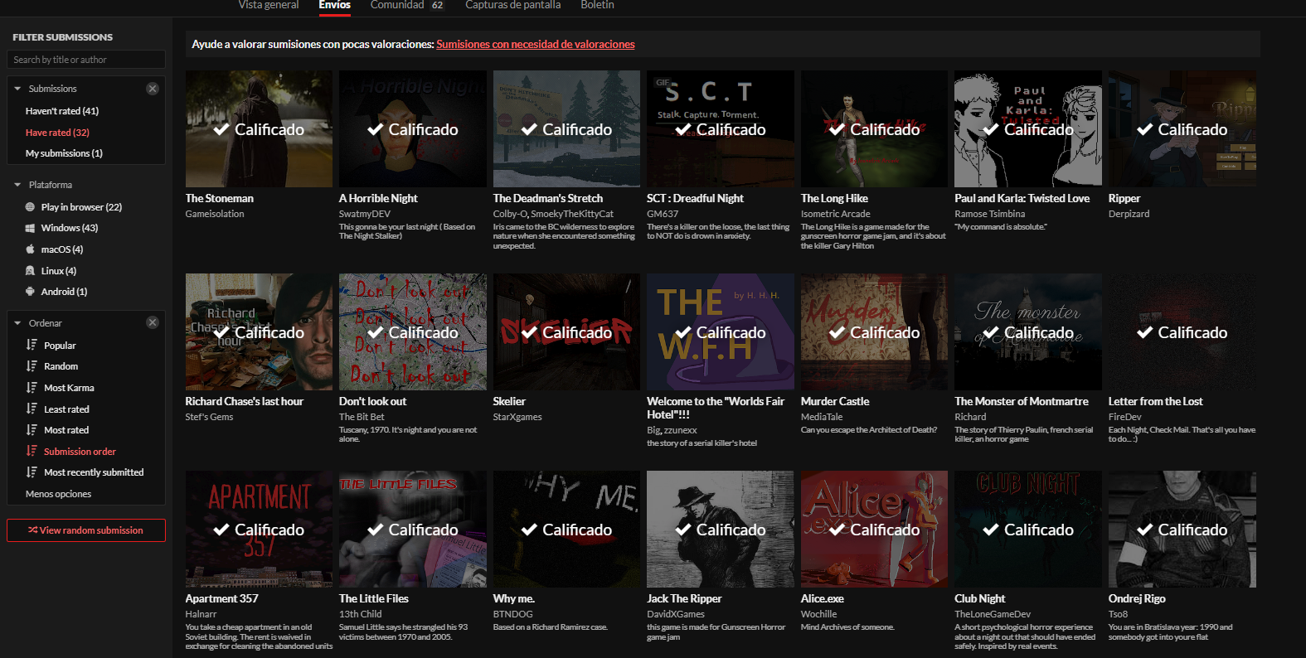1306x658 pixels.
Task: Open author Derpizard's page
Action: tap(1129, 214)
